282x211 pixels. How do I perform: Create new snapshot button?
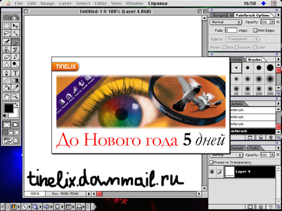(261, 137)
